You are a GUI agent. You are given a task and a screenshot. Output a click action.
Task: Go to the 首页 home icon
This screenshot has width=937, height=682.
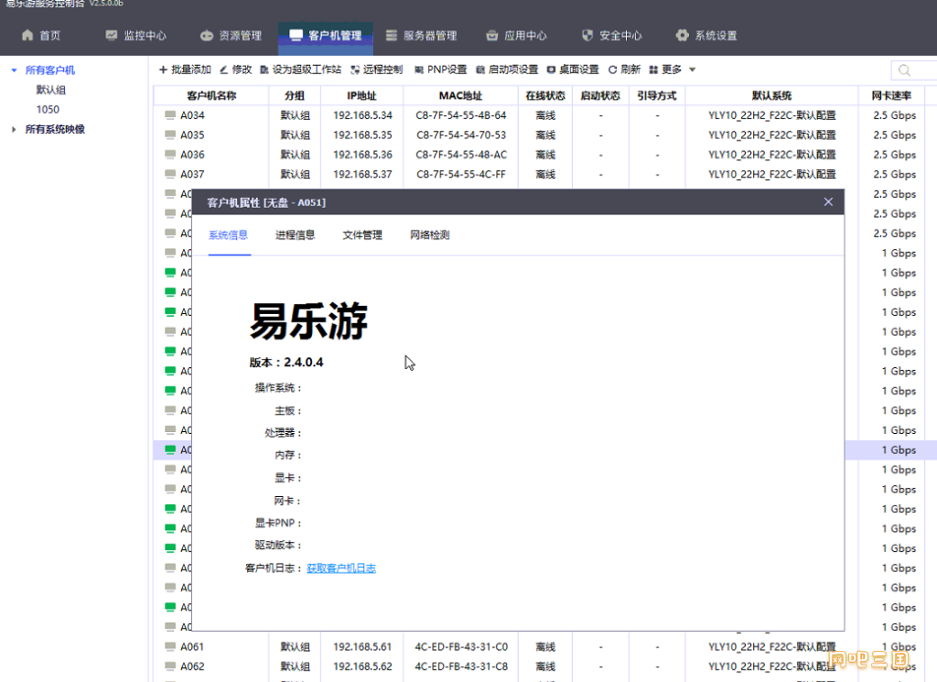coord(27,36)
